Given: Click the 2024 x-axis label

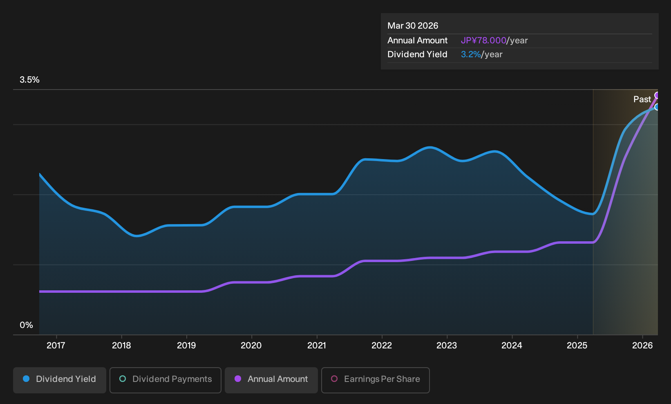Looking at the screenshot, I should [x=512, y=346].
